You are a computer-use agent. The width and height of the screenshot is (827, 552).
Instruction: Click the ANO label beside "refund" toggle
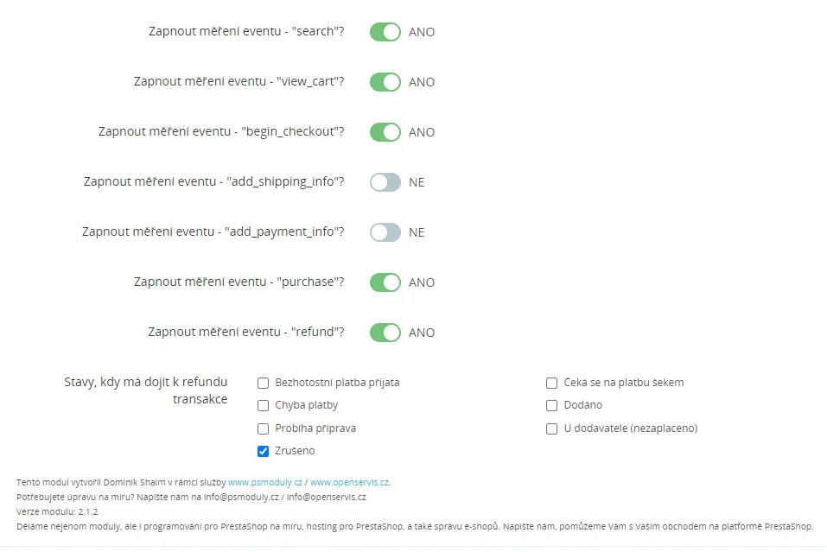click(422, 333)
